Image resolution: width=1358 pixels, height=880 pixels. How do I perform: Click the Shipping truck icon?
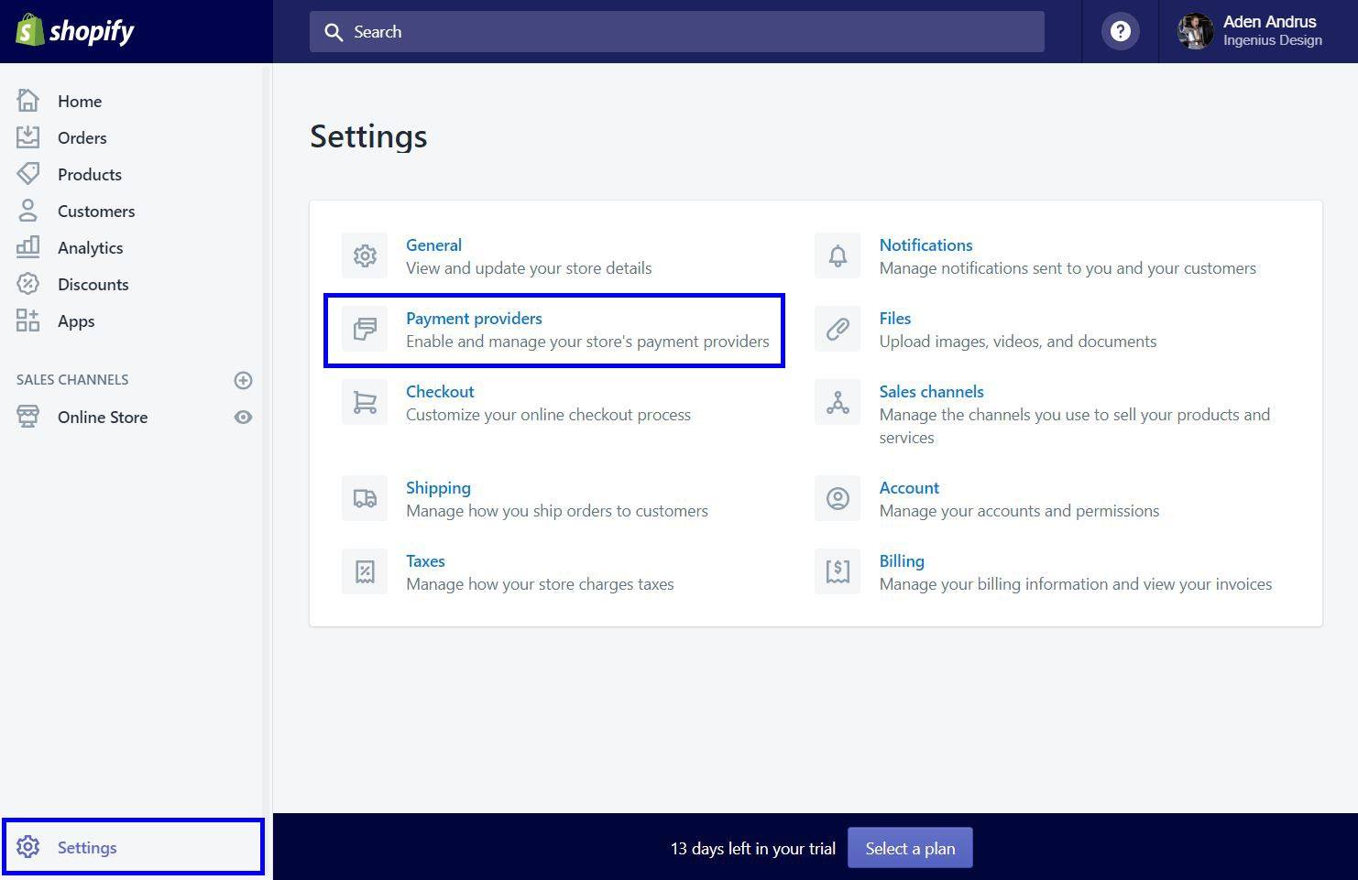tap(365, 498)
